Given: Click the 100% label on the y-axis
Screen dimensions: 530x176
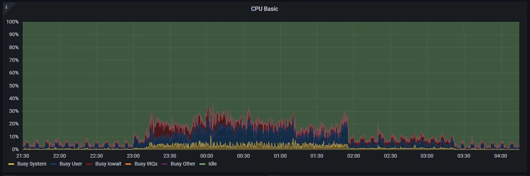Looking at the screenshot, I should tap(13, 22).
